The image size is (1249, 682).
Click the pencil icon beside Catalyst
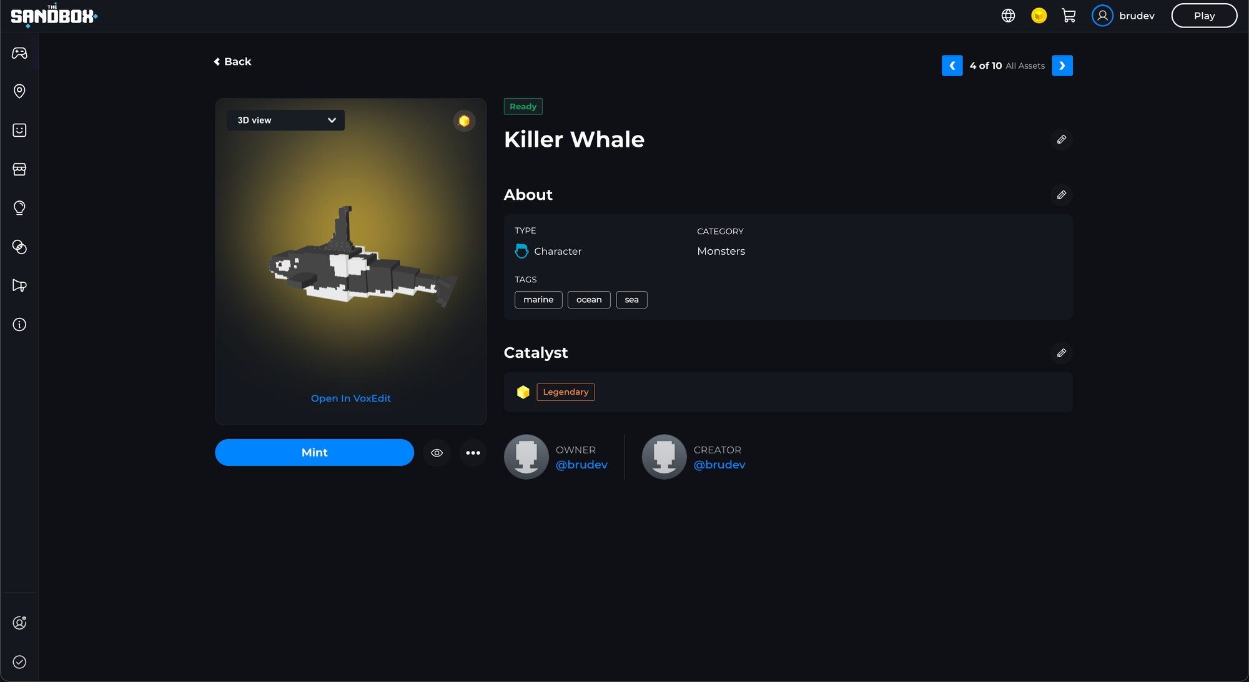tap(1061, 353)
